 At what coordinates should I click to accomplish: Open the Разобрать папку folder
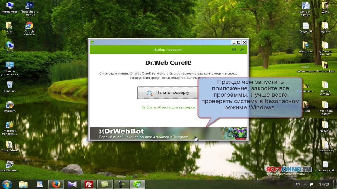click(325, 108)
